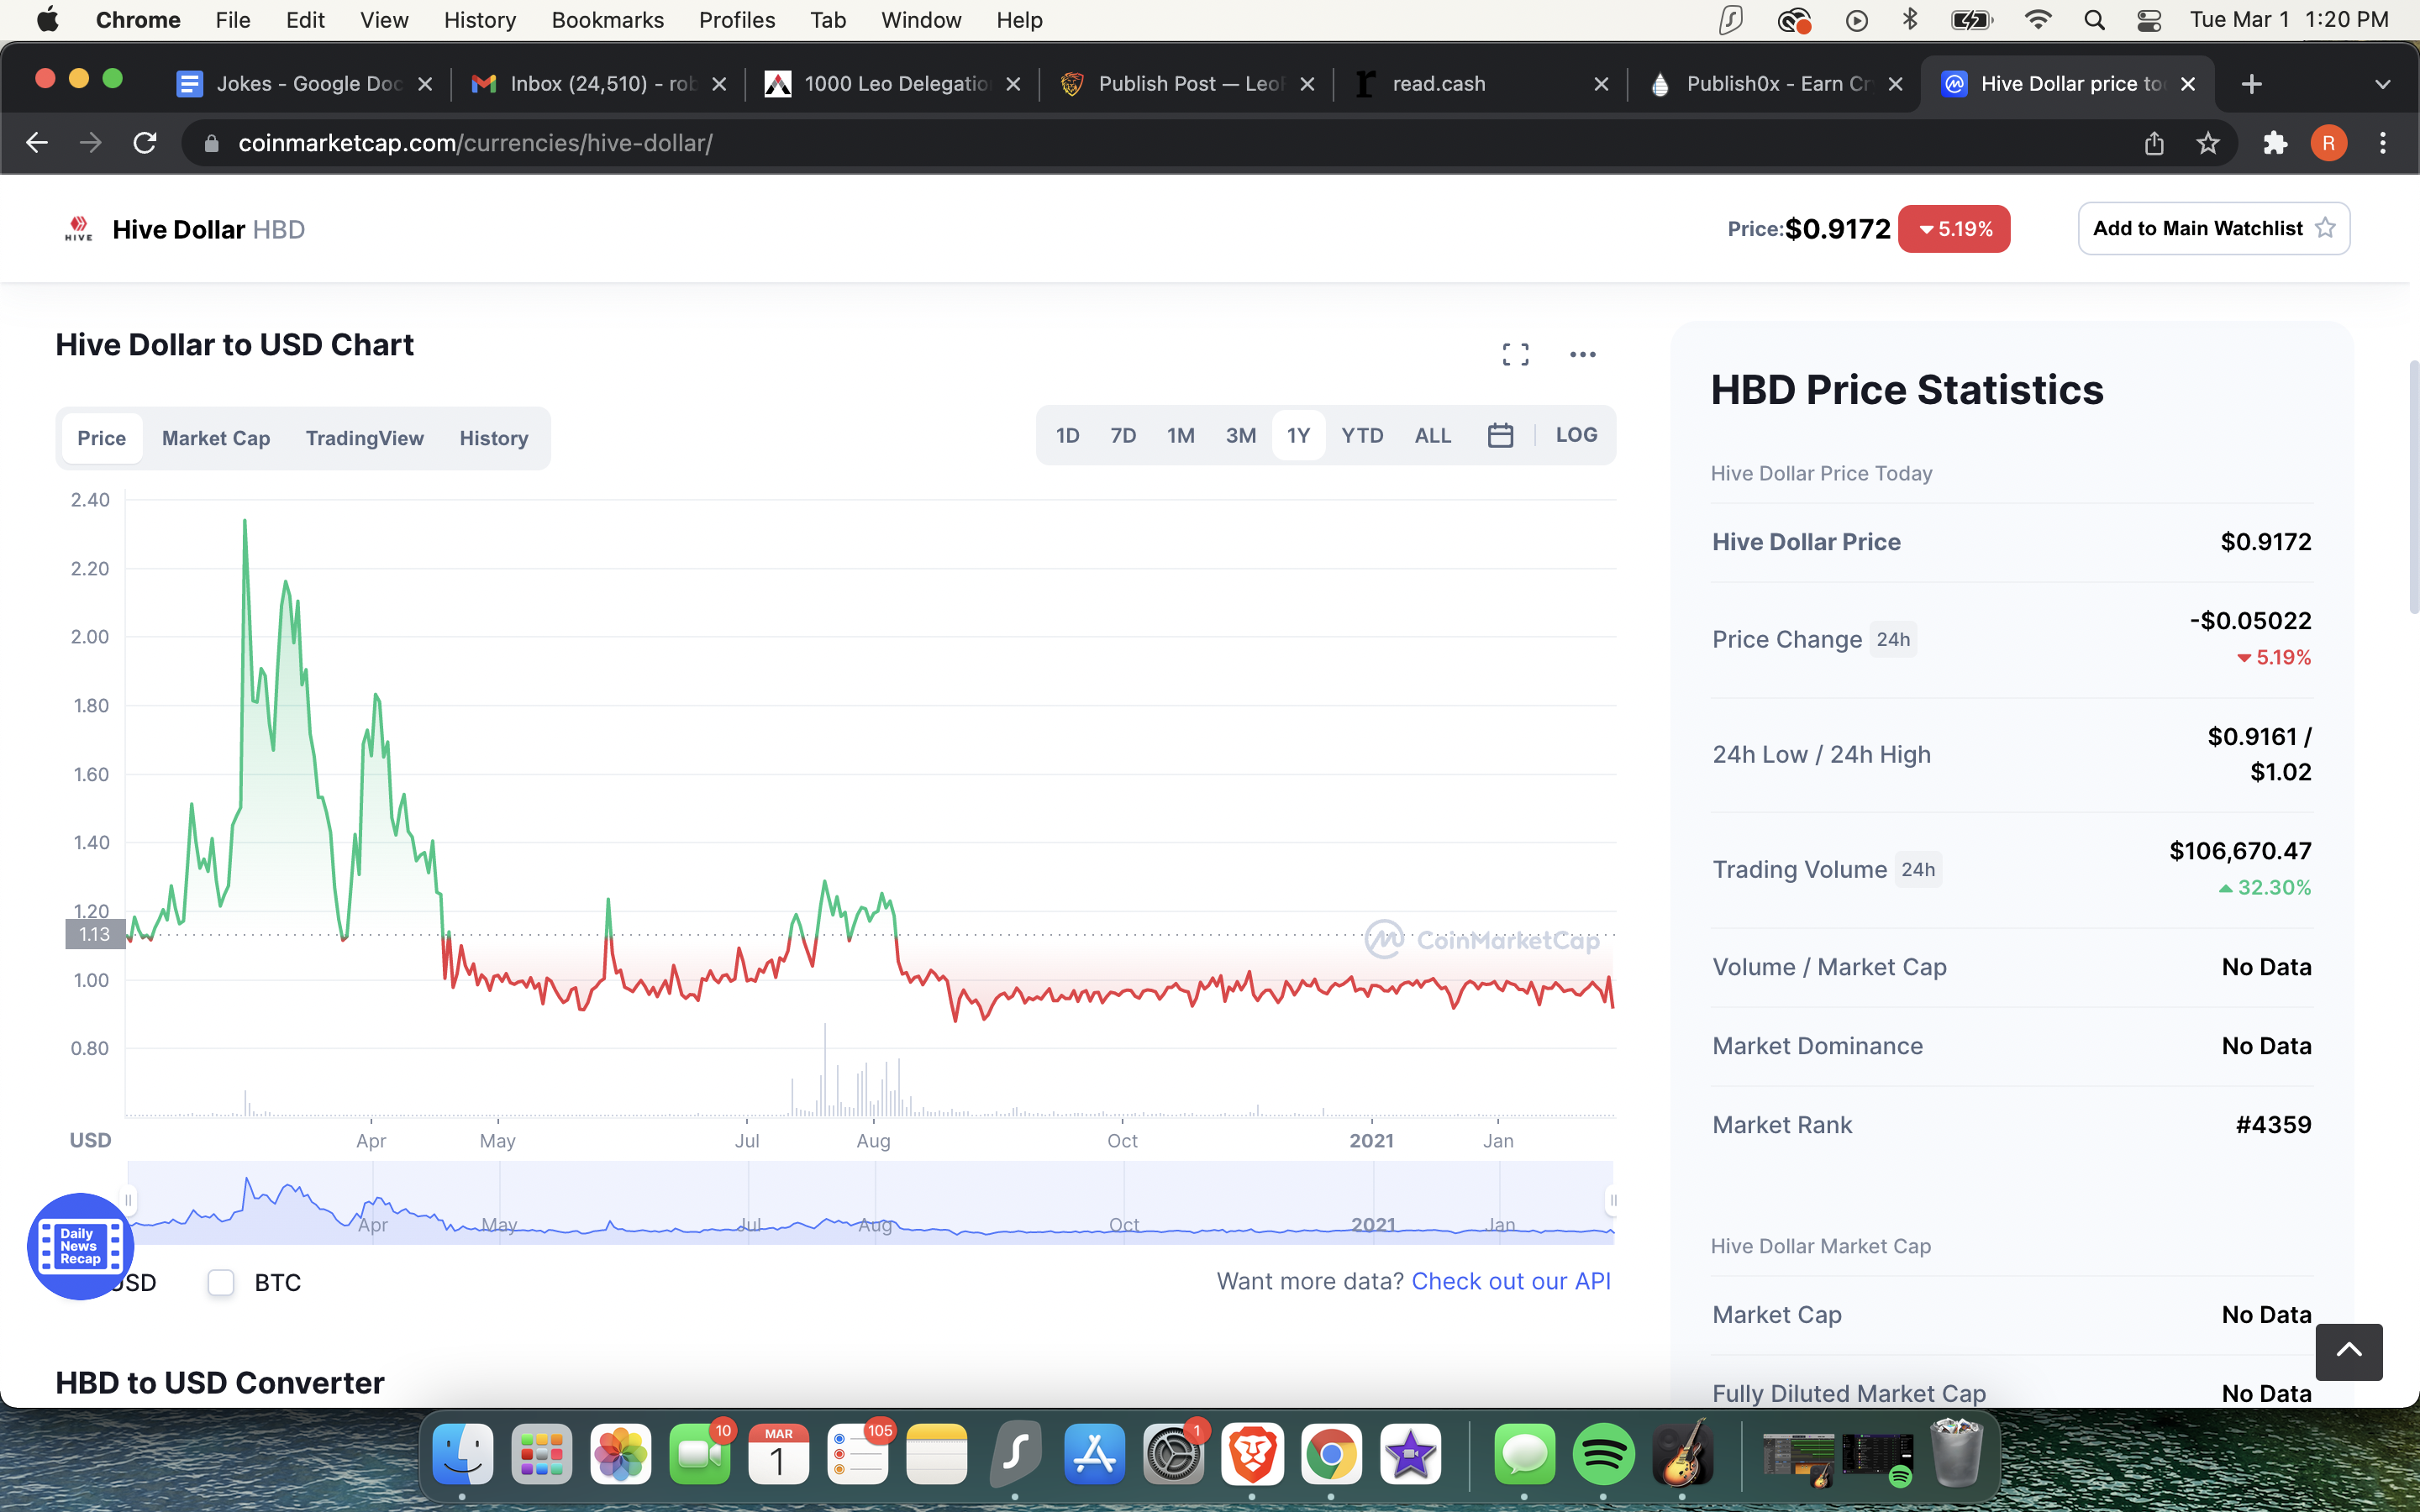The image size is (2420, 1512).
Task: Click the $106,670.47 trading volume value
Action: click(2240, 851)
